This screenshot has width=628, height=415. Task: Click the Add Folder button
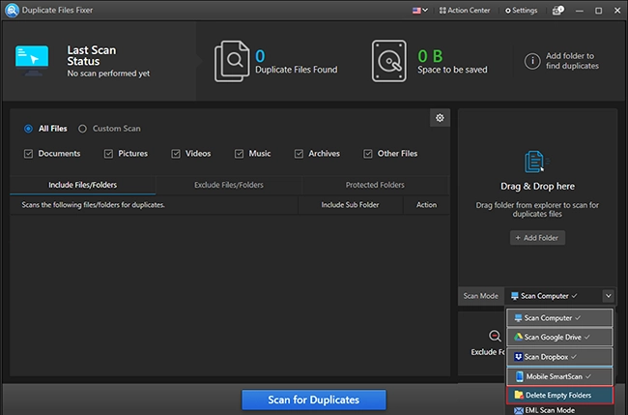pos(537,238)
